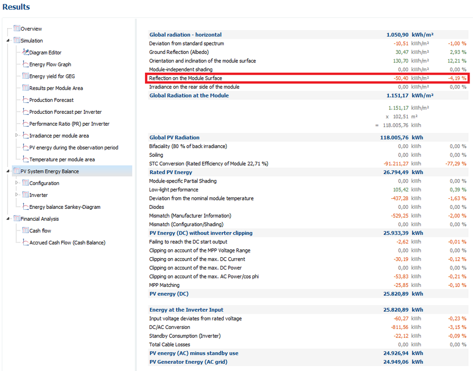This screenshot has width=473, height=371.
Task: Click the Overview table icon
Action: (17, 29)
